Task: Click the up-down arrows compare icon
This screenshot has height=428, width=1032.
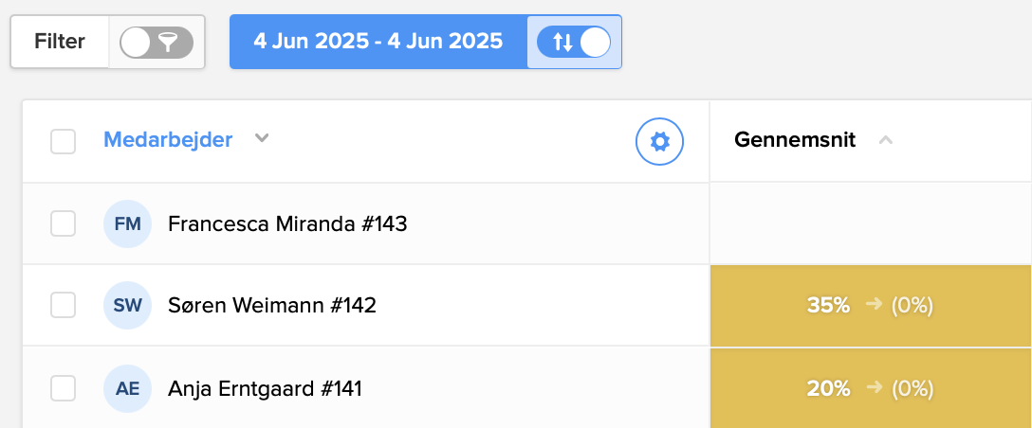Action: click(x=562, y=42)
